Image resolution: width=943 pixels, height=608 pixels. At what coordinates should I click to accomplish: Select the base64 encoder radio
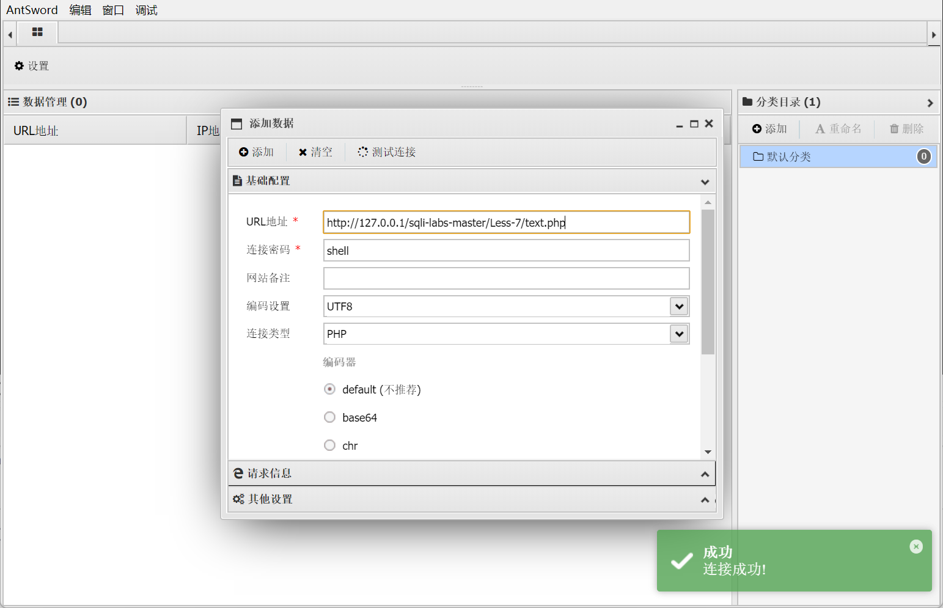point(329,417)
